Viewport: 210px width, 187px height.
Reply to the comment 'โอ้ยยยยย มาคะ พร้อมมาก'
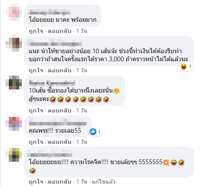tap(60, 31)
